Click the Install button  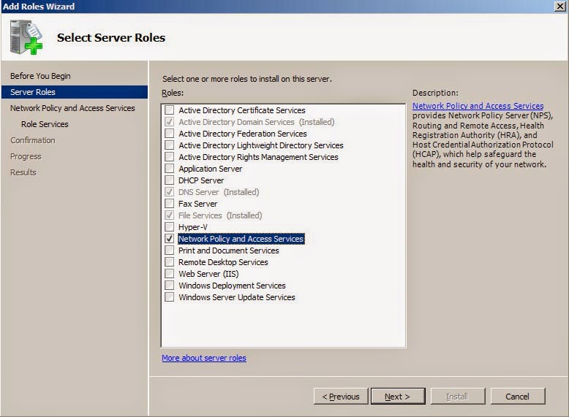(x=458, y=397)
